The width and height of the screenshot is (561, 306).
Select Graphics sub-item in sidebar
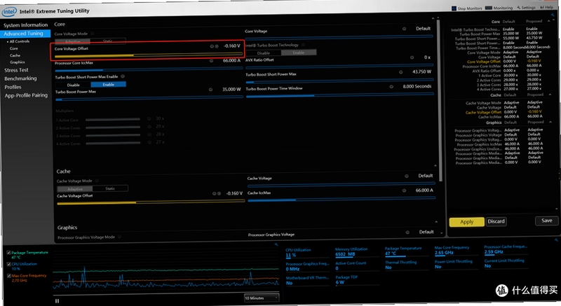(x=17, y=62)
